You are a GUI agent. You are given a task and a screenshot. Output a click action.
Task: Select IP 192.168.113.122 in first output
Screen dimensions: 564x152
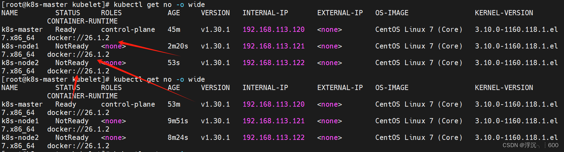tap(274, 63)
